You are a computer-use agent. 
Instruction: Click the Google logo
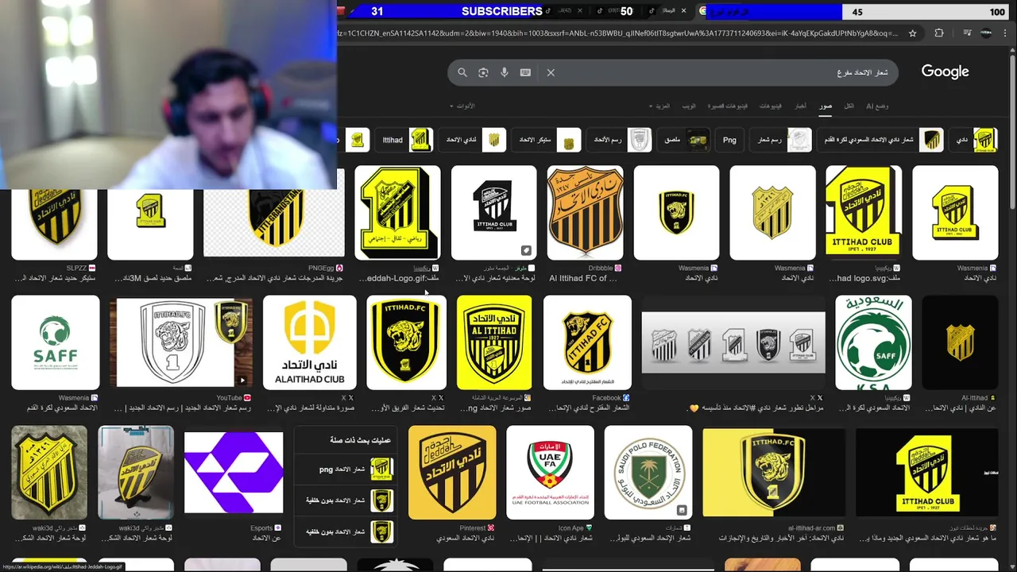tap(945, 71)
